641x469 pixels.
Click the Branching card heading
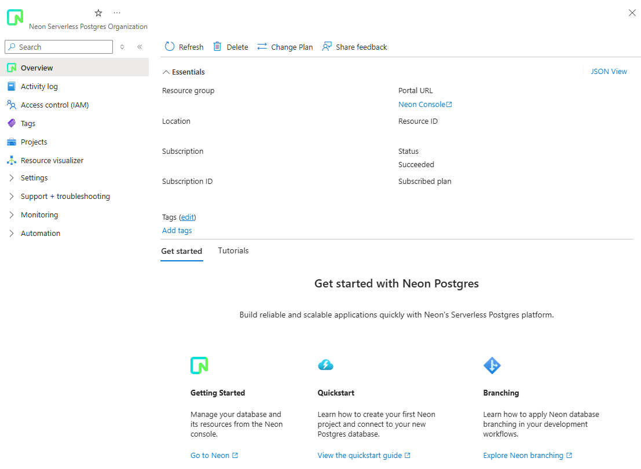[501, 393]
